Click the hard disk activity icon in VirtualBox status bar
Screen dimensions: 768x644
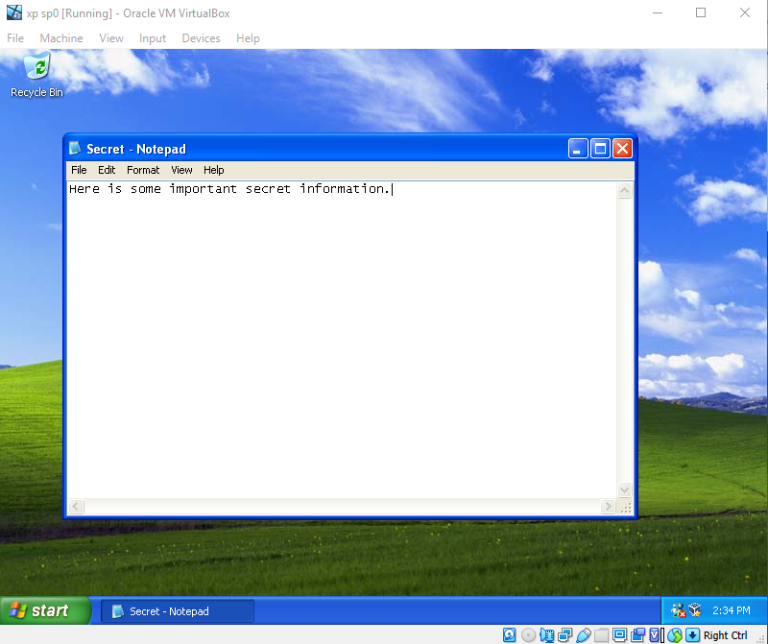point(510,635)
